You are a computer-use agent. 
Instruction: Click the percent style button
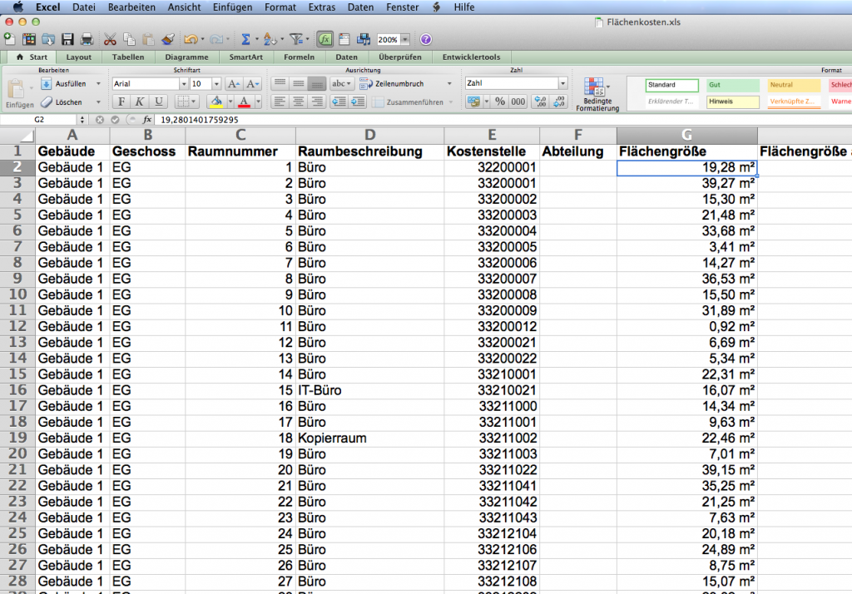tap(499, 101)
